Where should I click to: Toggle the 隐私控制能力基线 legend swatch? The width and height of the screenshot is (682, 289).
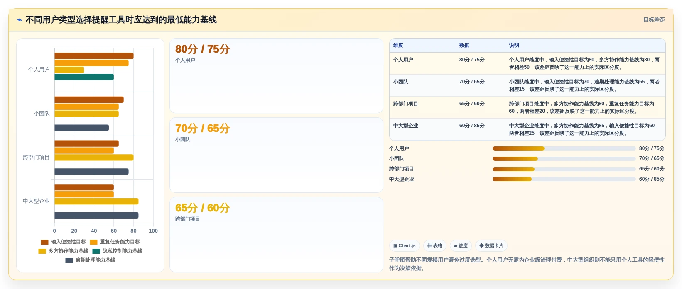(x=96, y=251)
